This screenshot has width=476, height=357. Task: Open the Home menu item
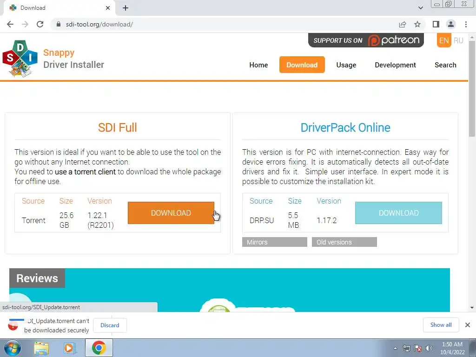coord(258,65)
